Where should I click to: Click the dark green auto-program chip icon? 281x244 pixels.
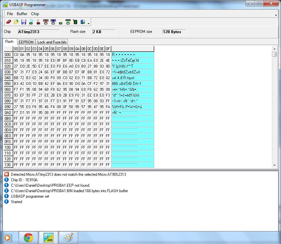pos(75,22)
